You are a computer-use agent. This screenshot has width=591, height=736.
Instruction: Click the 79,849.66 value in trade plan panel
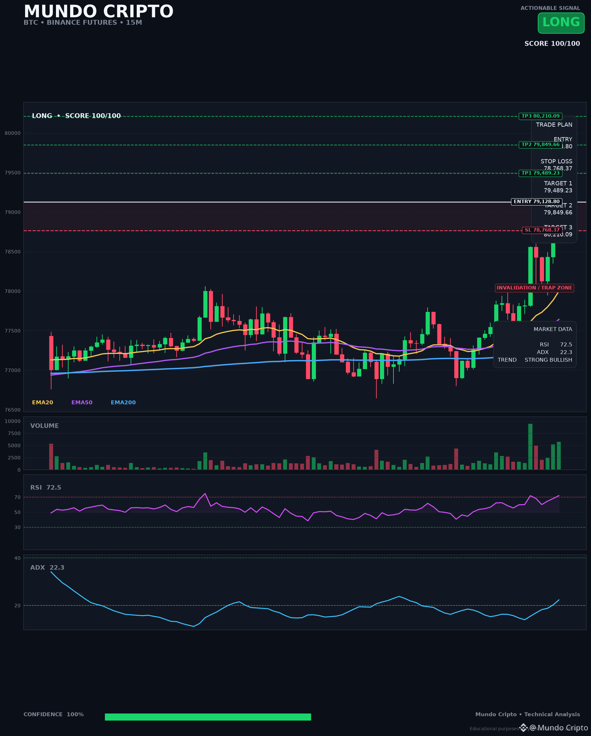[558, 212]
